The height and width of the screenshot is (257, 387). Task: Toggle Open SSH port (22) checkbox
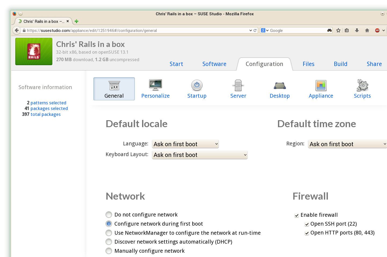tap(307, 224)
